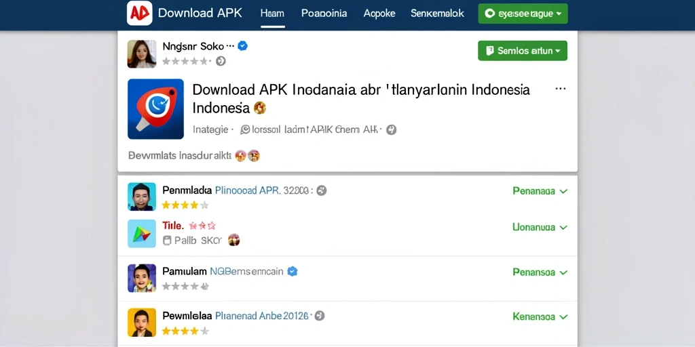Click the red stars beside Tile.
The image size is (695, 347).
202,226
